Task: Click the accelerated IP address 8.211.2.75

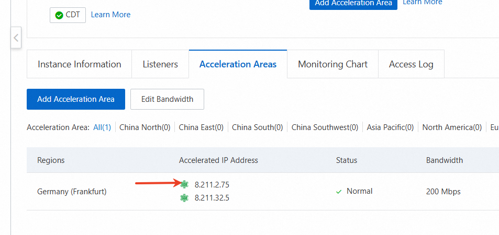Action: click(212, 184)
